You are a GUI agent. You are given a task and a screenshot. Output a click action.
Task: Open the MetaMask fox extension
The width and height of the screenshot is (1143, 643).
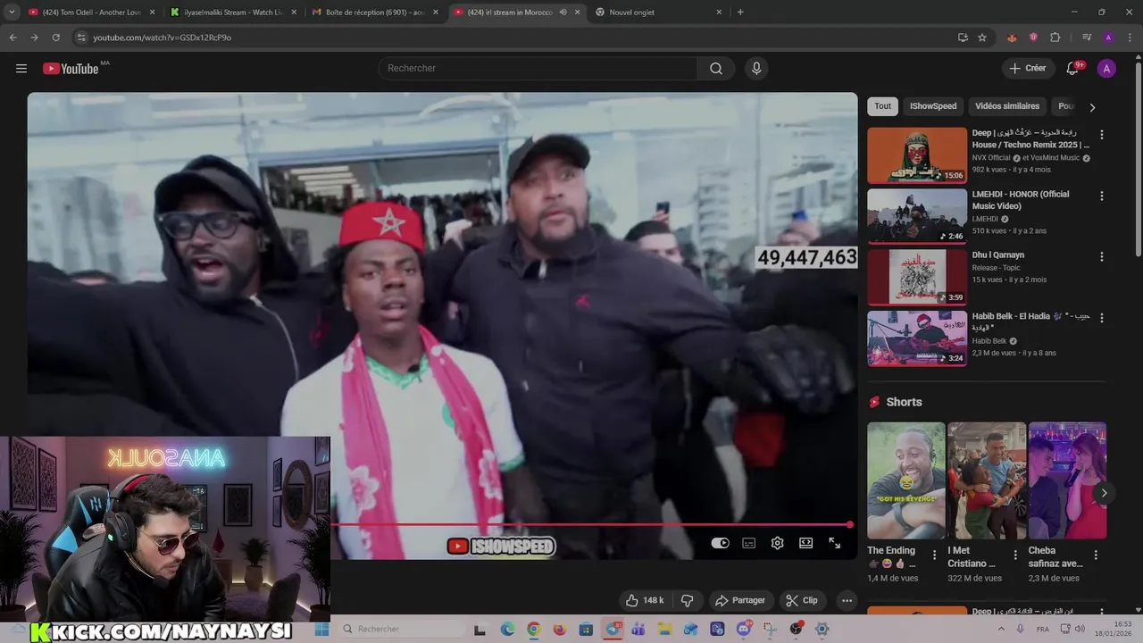(1012, 38)
